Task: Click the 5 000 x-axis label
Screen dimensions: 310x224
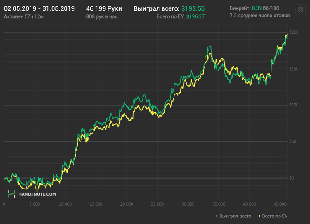Action: 35,204
